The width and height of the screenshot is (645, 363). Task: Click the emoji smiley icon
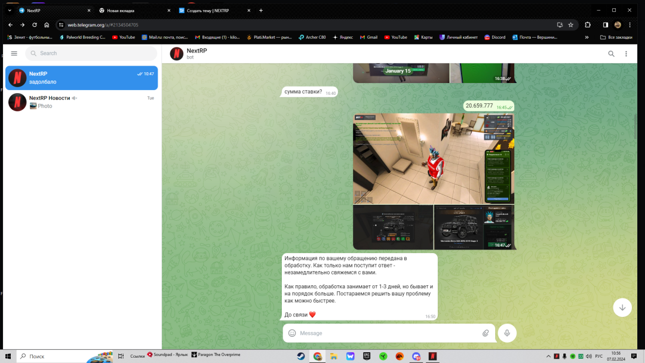click(x=292, y=333)
